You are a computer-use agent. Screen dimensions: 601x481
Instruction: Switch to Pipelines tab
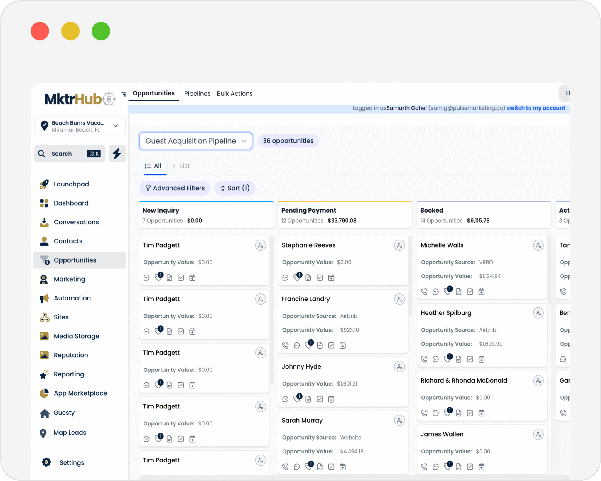[x=197, y=94]
